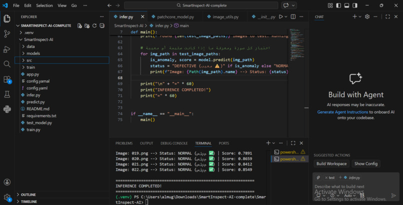403x205 pixels.
Task: Open the View menu
Action: click(x=62, y=5)
